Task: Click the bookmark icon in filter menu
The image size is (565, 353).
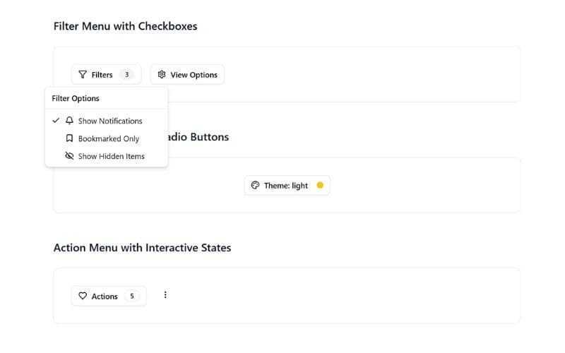Action: click(69, 138)
